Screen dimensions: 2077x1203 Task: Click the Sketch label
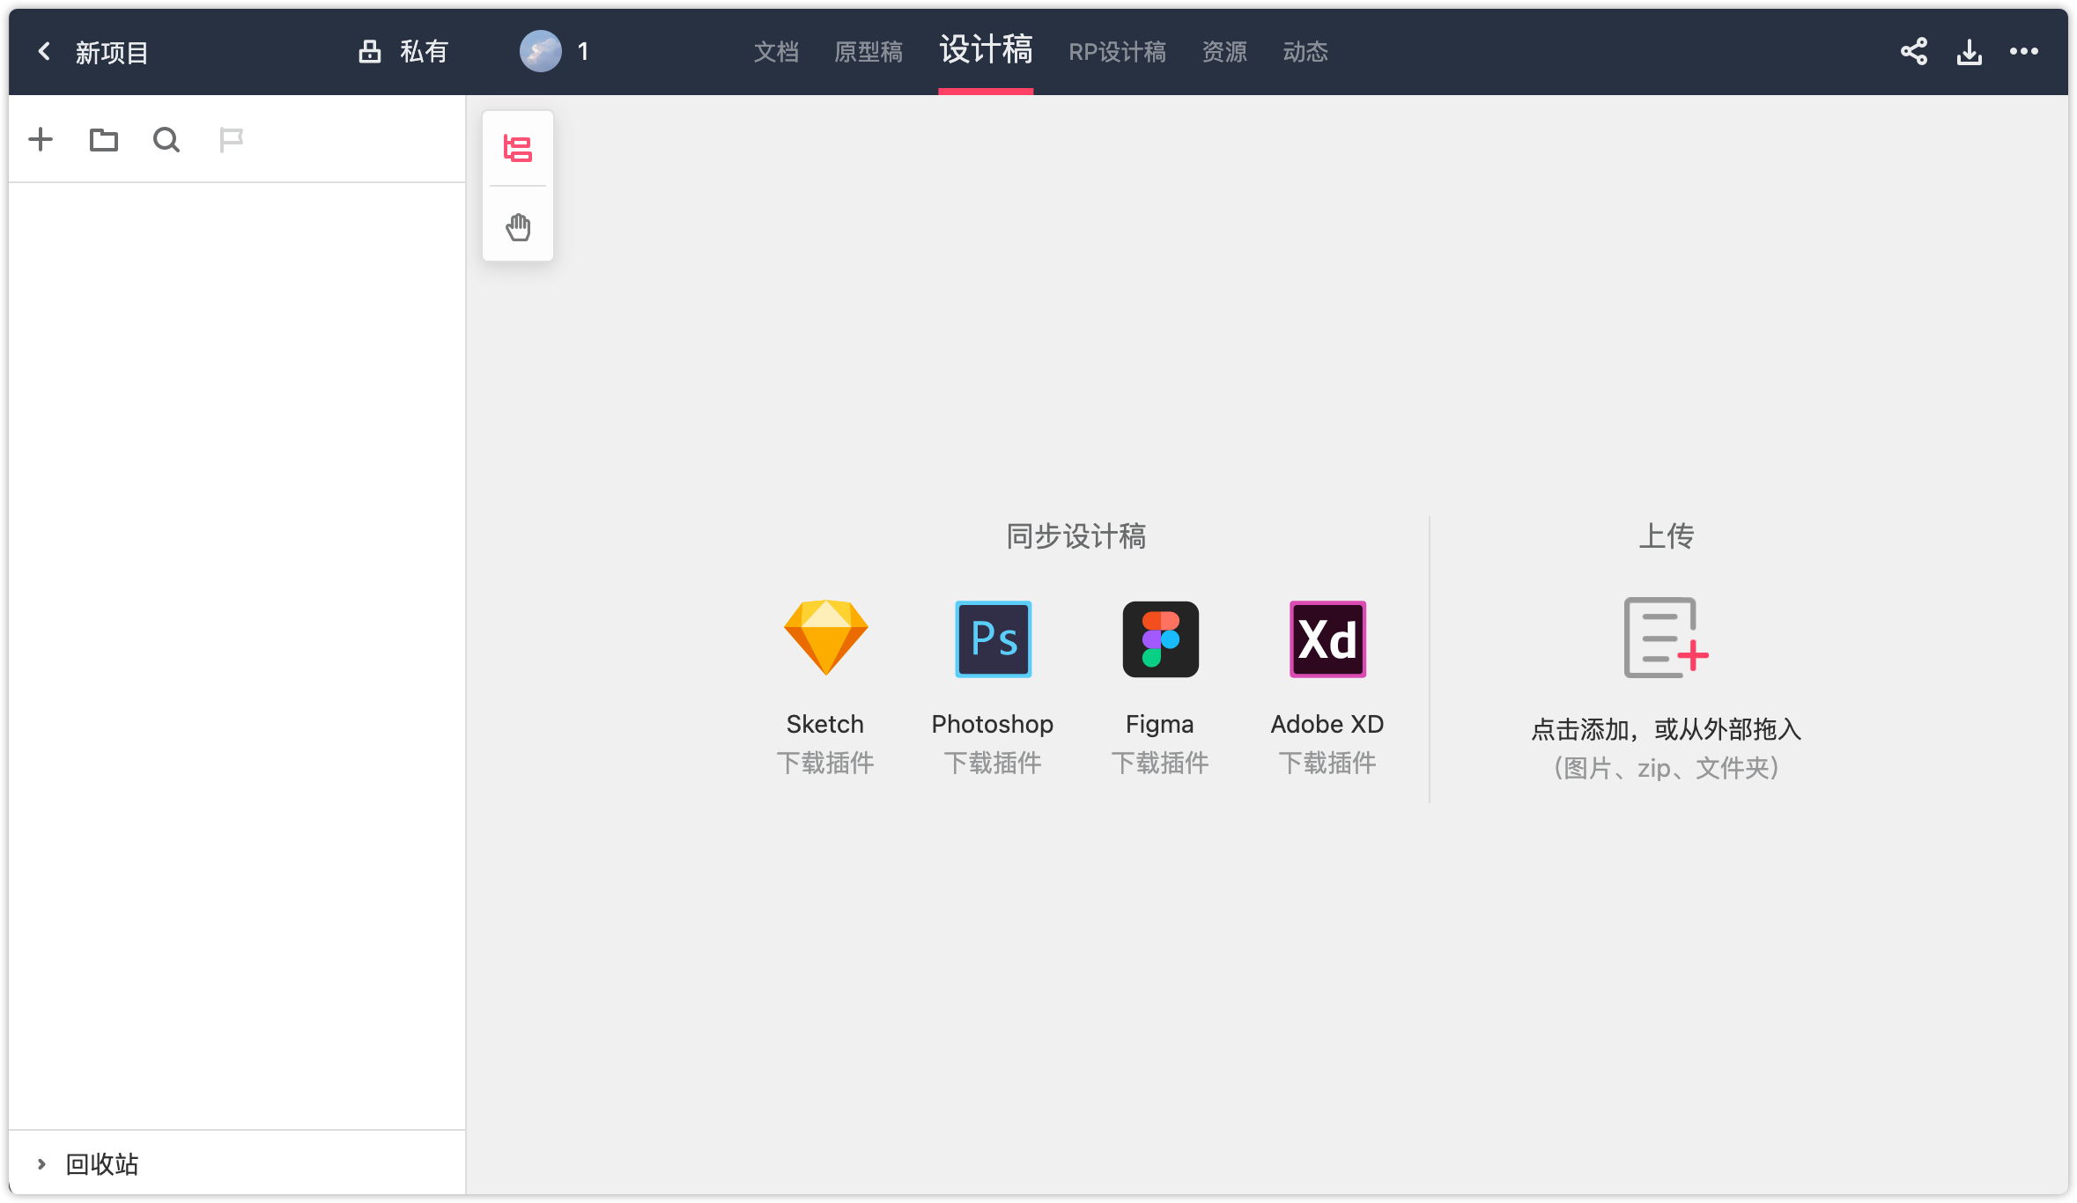(x=825, y=724)
